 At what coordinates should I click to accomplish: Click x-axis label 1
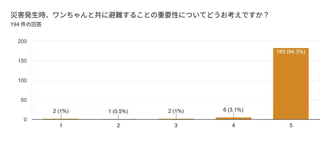point(61,126)
